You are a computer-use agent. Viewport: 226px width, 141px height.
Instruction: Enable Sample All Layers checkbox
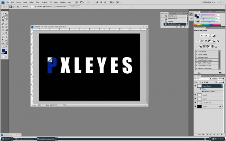[x=54, y=7]
